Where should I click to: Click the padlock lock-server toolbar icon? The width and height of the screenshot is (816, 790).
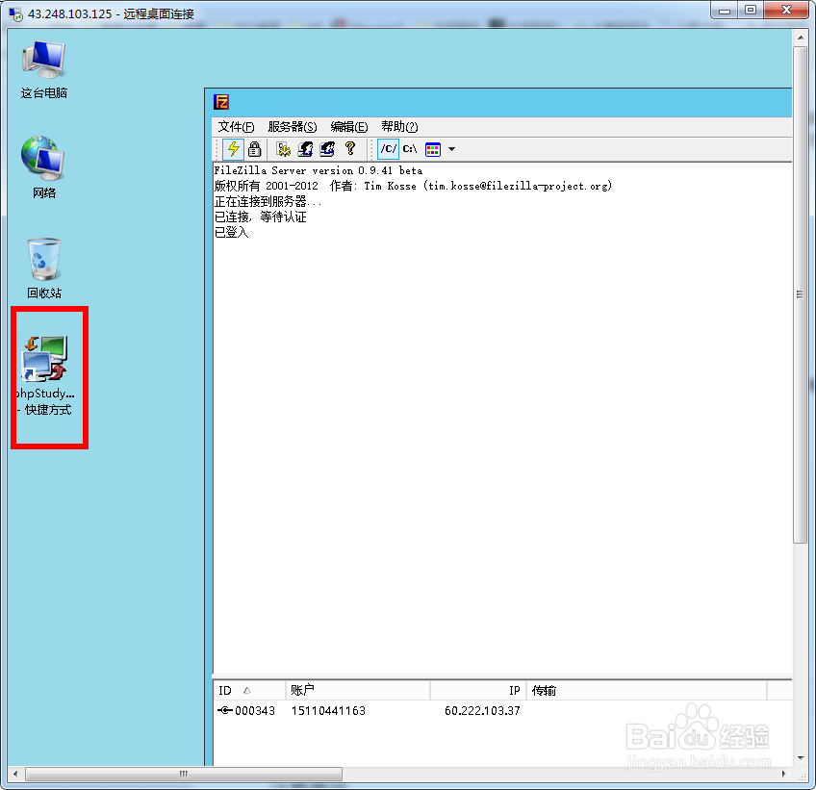coord(254,149)
